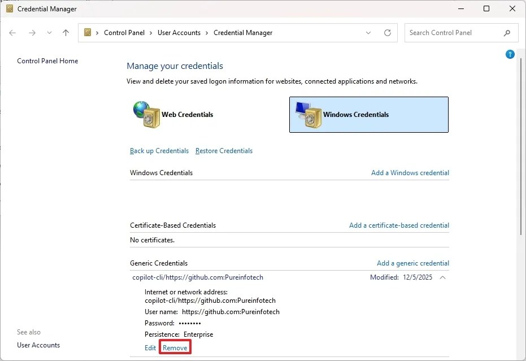The width and height of the screenshot is (526, 361).
Task: Open Add a generic credential link
Action: [412, 263]
